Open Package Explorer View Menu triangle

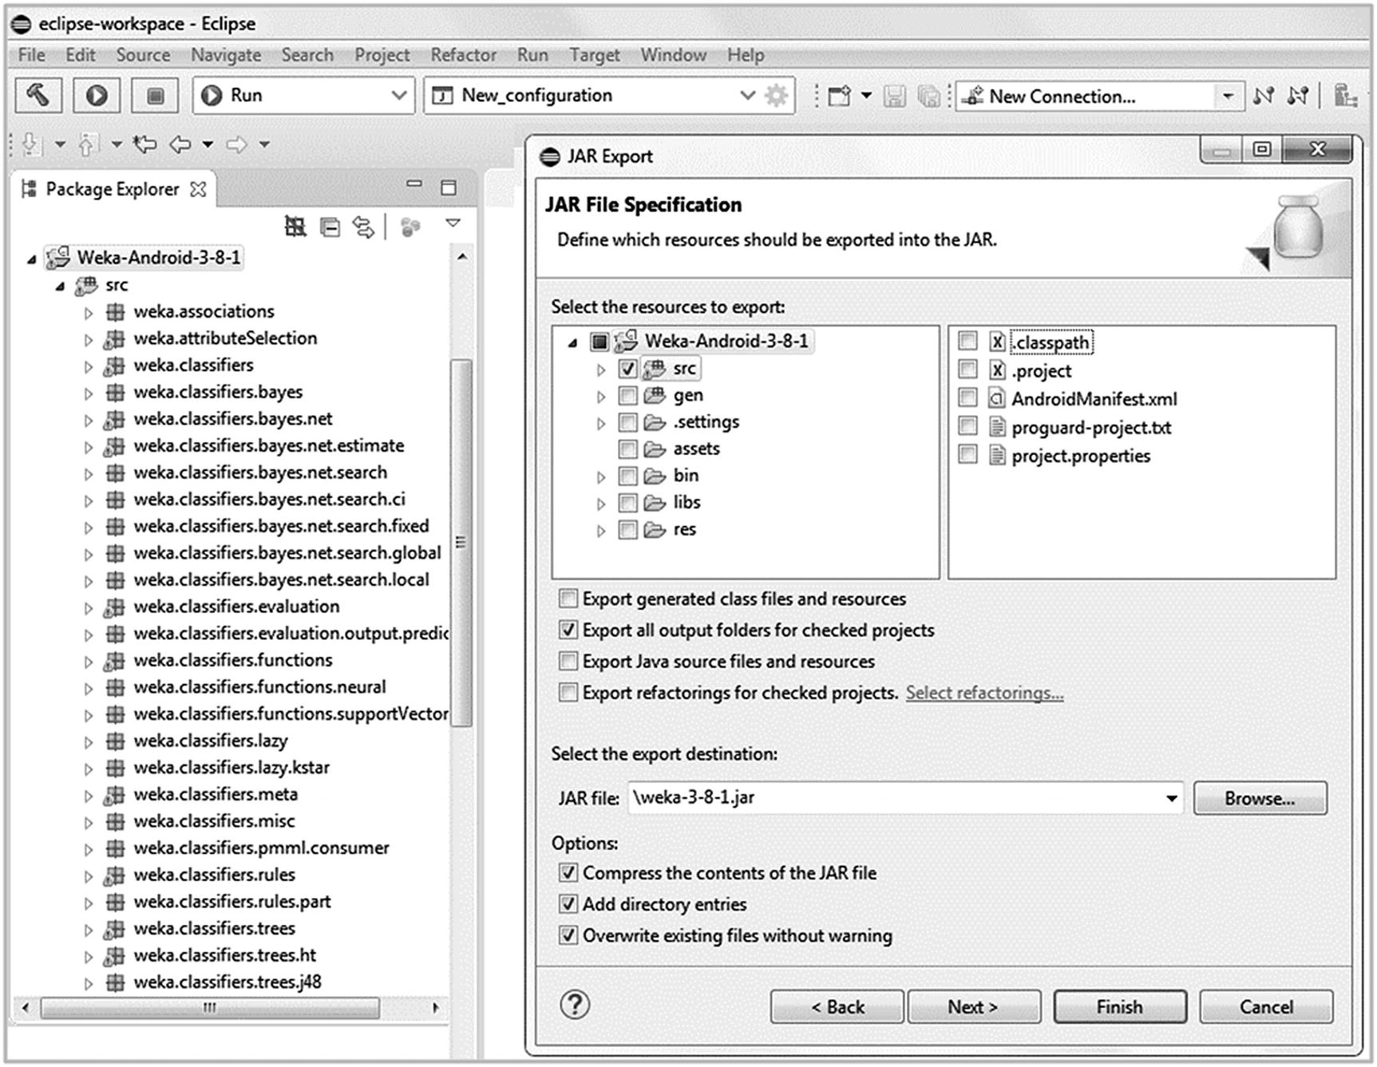[453, 223]
